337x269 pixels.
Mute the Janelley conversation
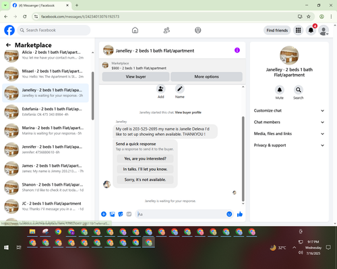(x=280, y=90)
